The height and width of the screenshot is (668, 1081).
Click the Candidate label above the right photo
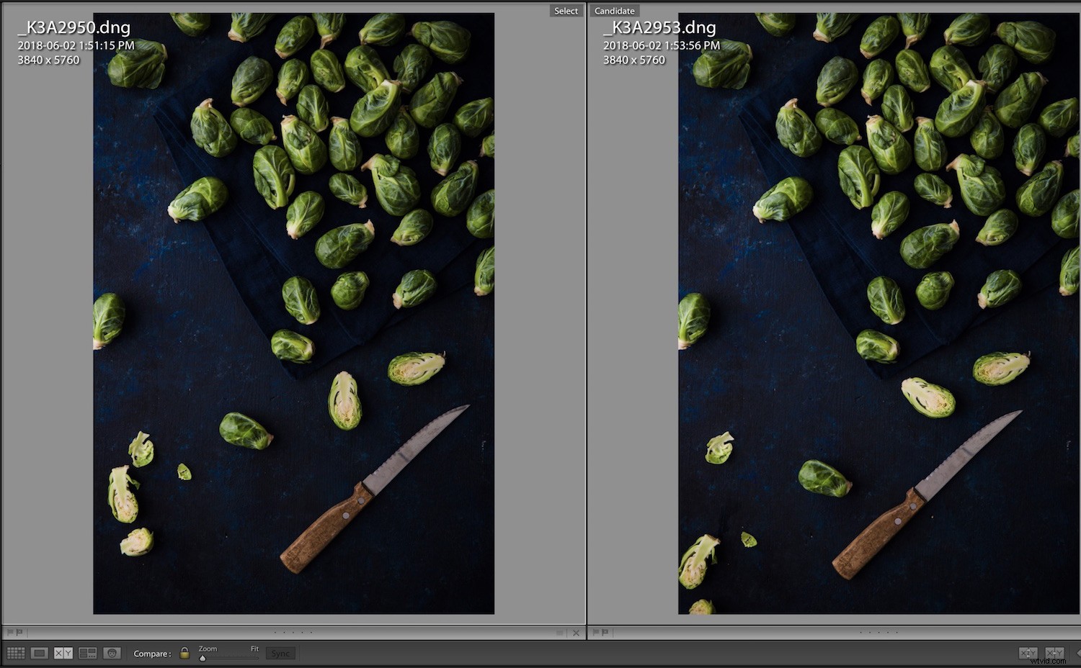[x=614, y=10]
